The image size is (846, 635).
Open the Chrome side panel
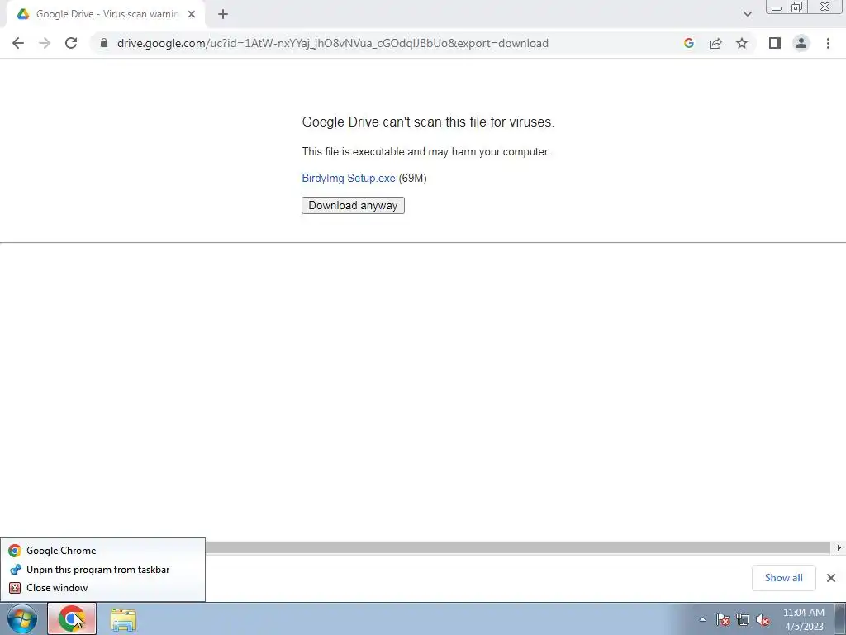coord(775,43)
